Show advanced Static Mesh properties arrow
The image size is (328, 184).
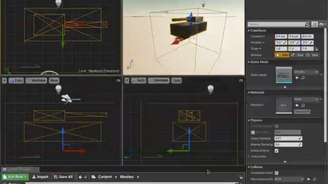(x=285, y=87)
